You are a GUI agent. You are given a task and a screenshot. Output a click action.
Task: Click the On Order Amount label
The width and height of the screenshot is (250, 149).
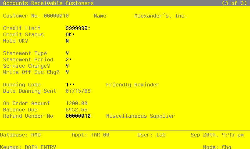pos(27,104)
